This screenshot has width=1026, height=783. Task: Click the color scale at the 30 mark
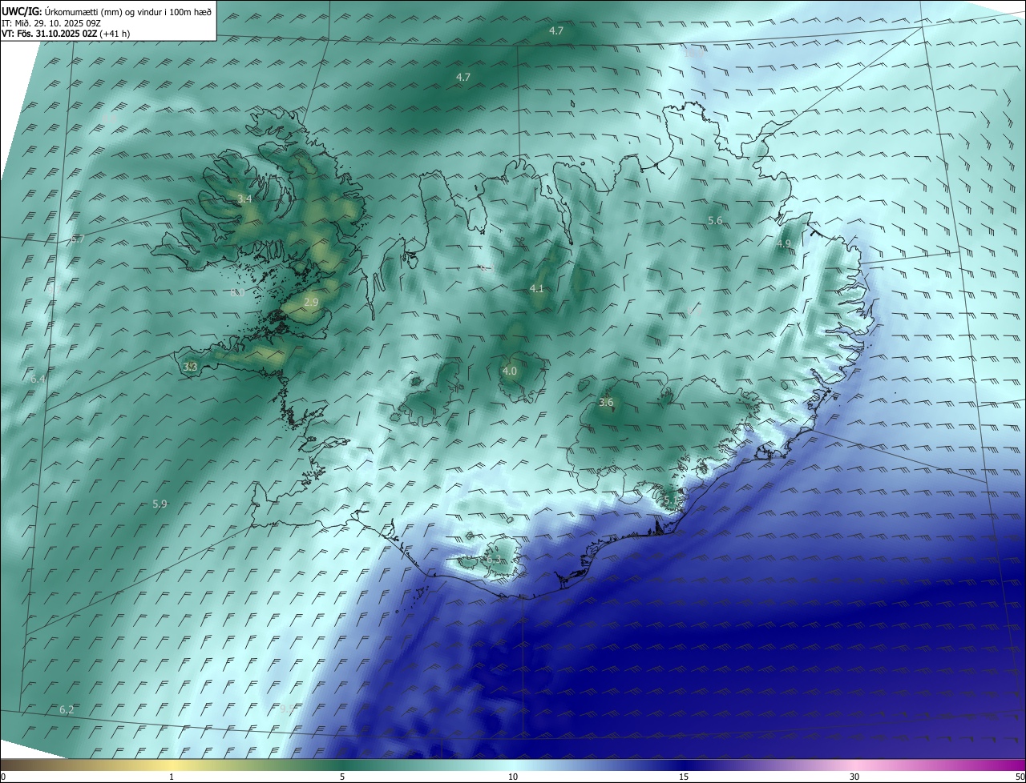click(854, 777)
